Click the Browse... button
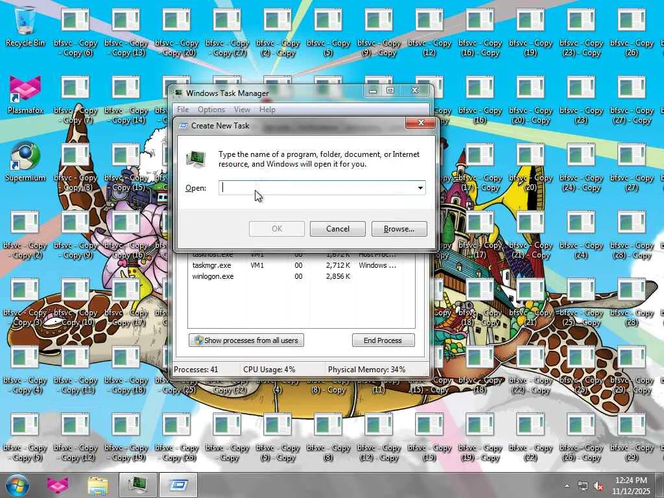 [x=399, y=229]
